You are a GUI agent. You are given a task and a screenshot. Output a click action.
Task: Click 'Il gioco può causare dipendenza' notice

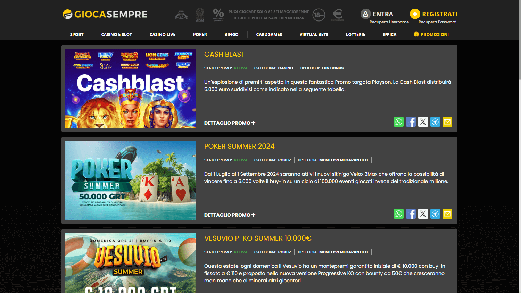tap(268, 18)
